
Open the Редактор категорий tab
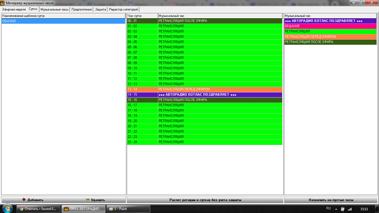click(x=123, y=9)
